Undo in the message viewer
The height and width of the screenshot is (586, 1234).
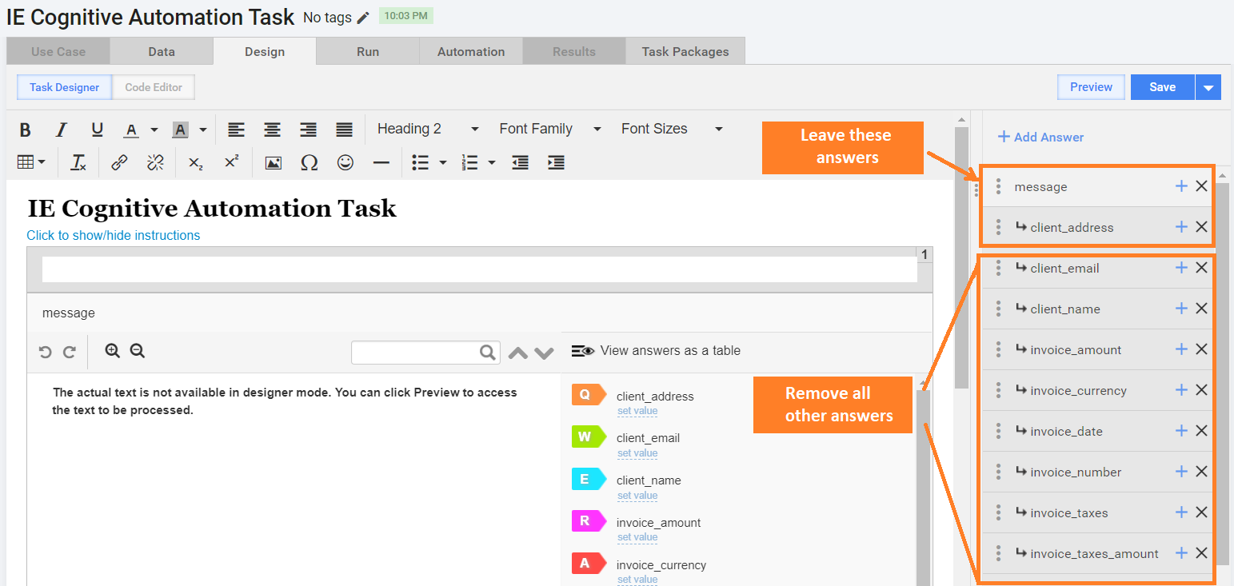pos(46,352)
